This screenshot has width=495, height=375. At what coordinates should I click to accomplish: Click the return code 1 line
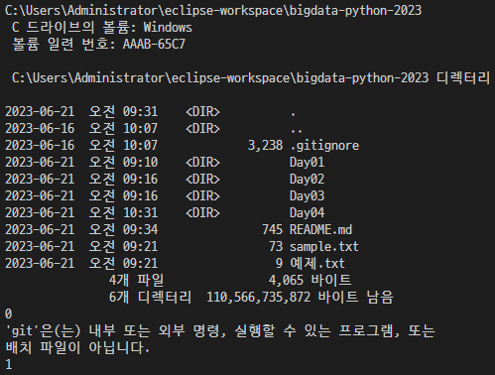(x=9, y=365)
